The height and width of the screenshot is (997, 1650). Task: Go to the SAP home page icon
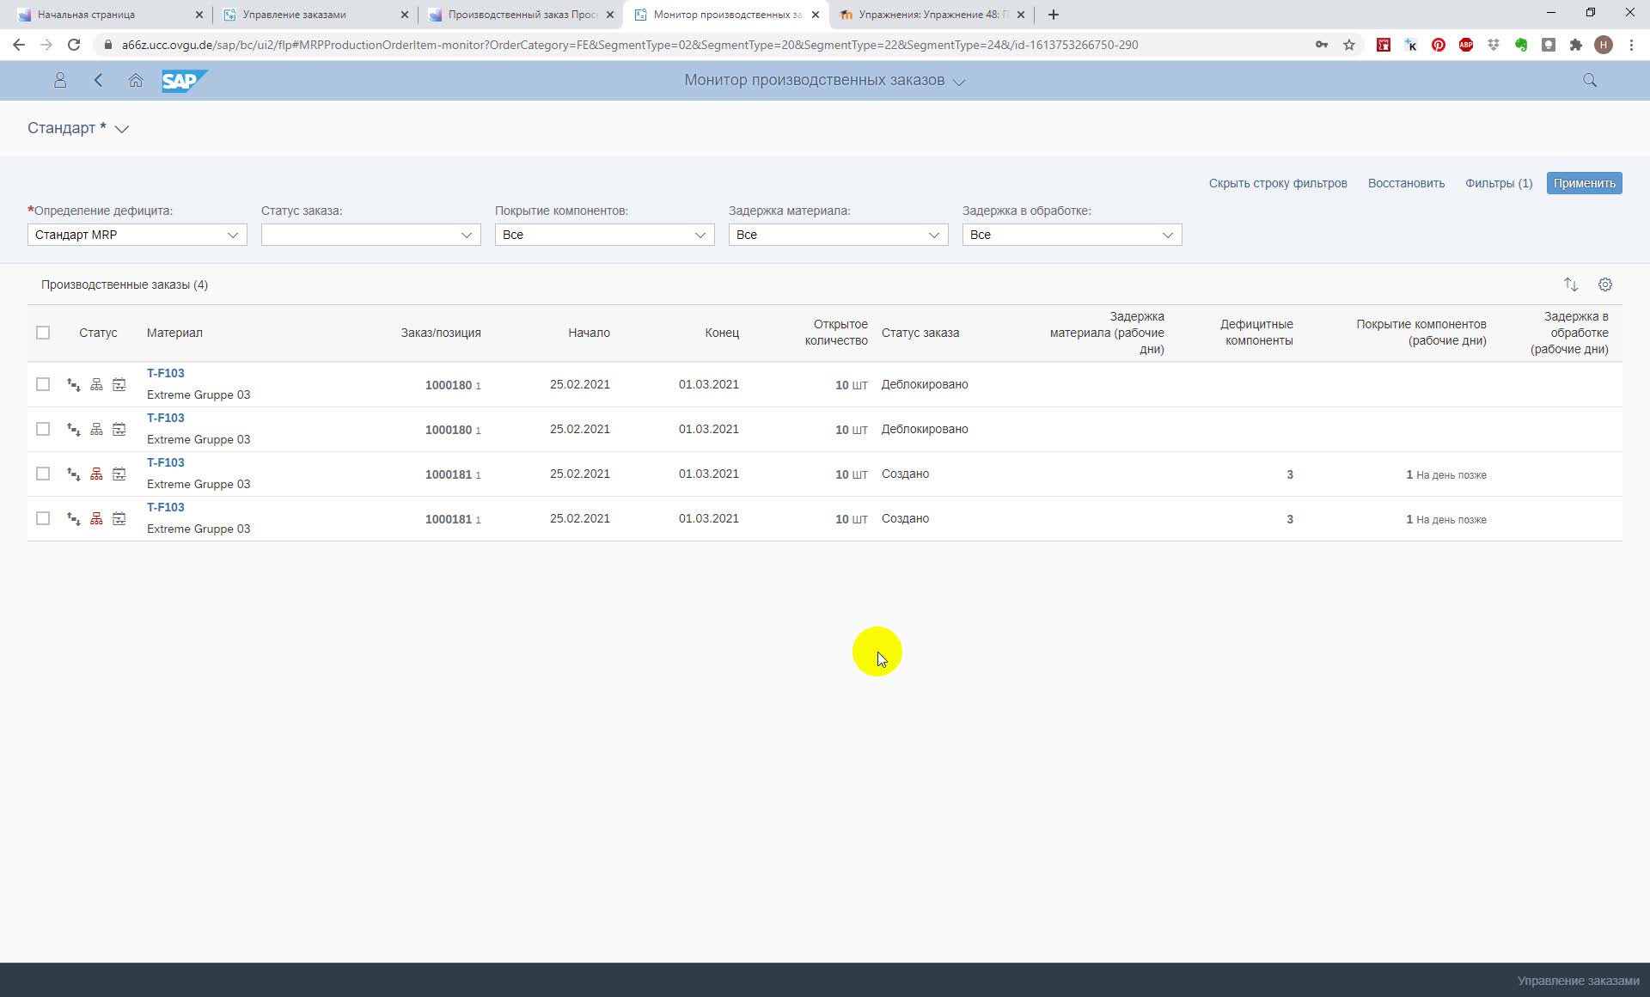[136, 80]
